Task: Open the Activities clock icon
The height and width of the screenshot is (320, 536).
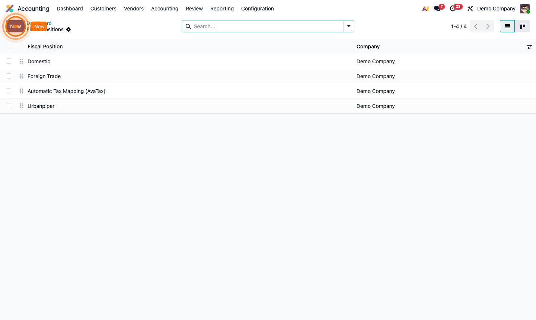Action: click(453, 8)
